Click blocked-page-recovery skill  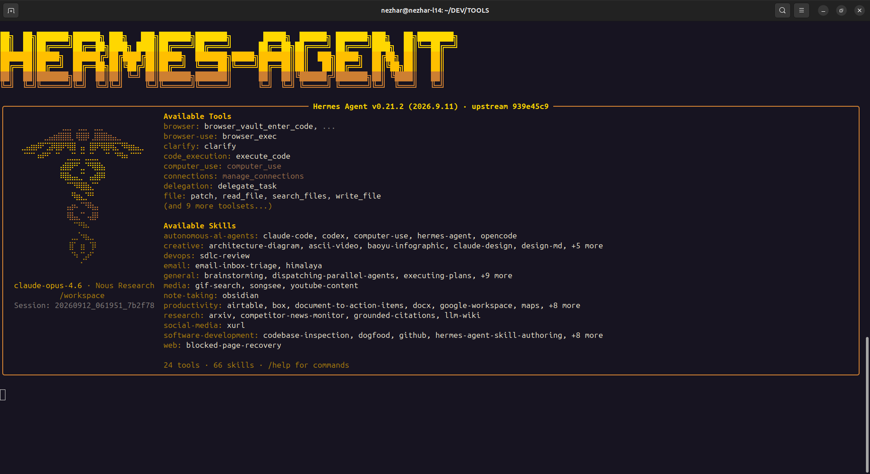tap(233, 345)
